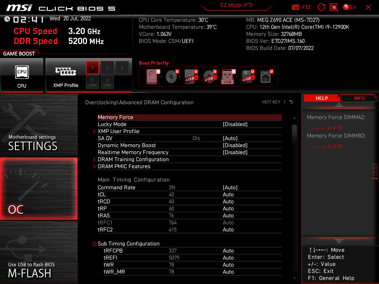Select the USB floppy boot device icon
379x284 pixels.
(247, 77)
